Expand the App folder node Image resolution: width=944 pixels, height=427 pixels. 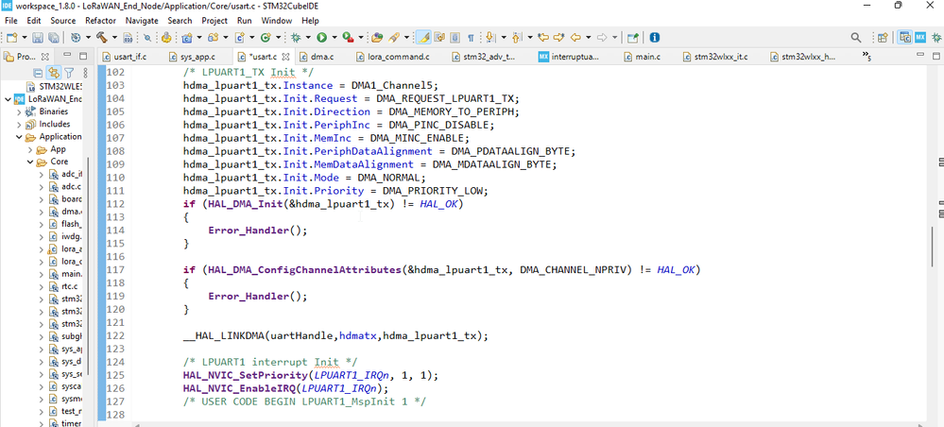[x=30, y=149]
